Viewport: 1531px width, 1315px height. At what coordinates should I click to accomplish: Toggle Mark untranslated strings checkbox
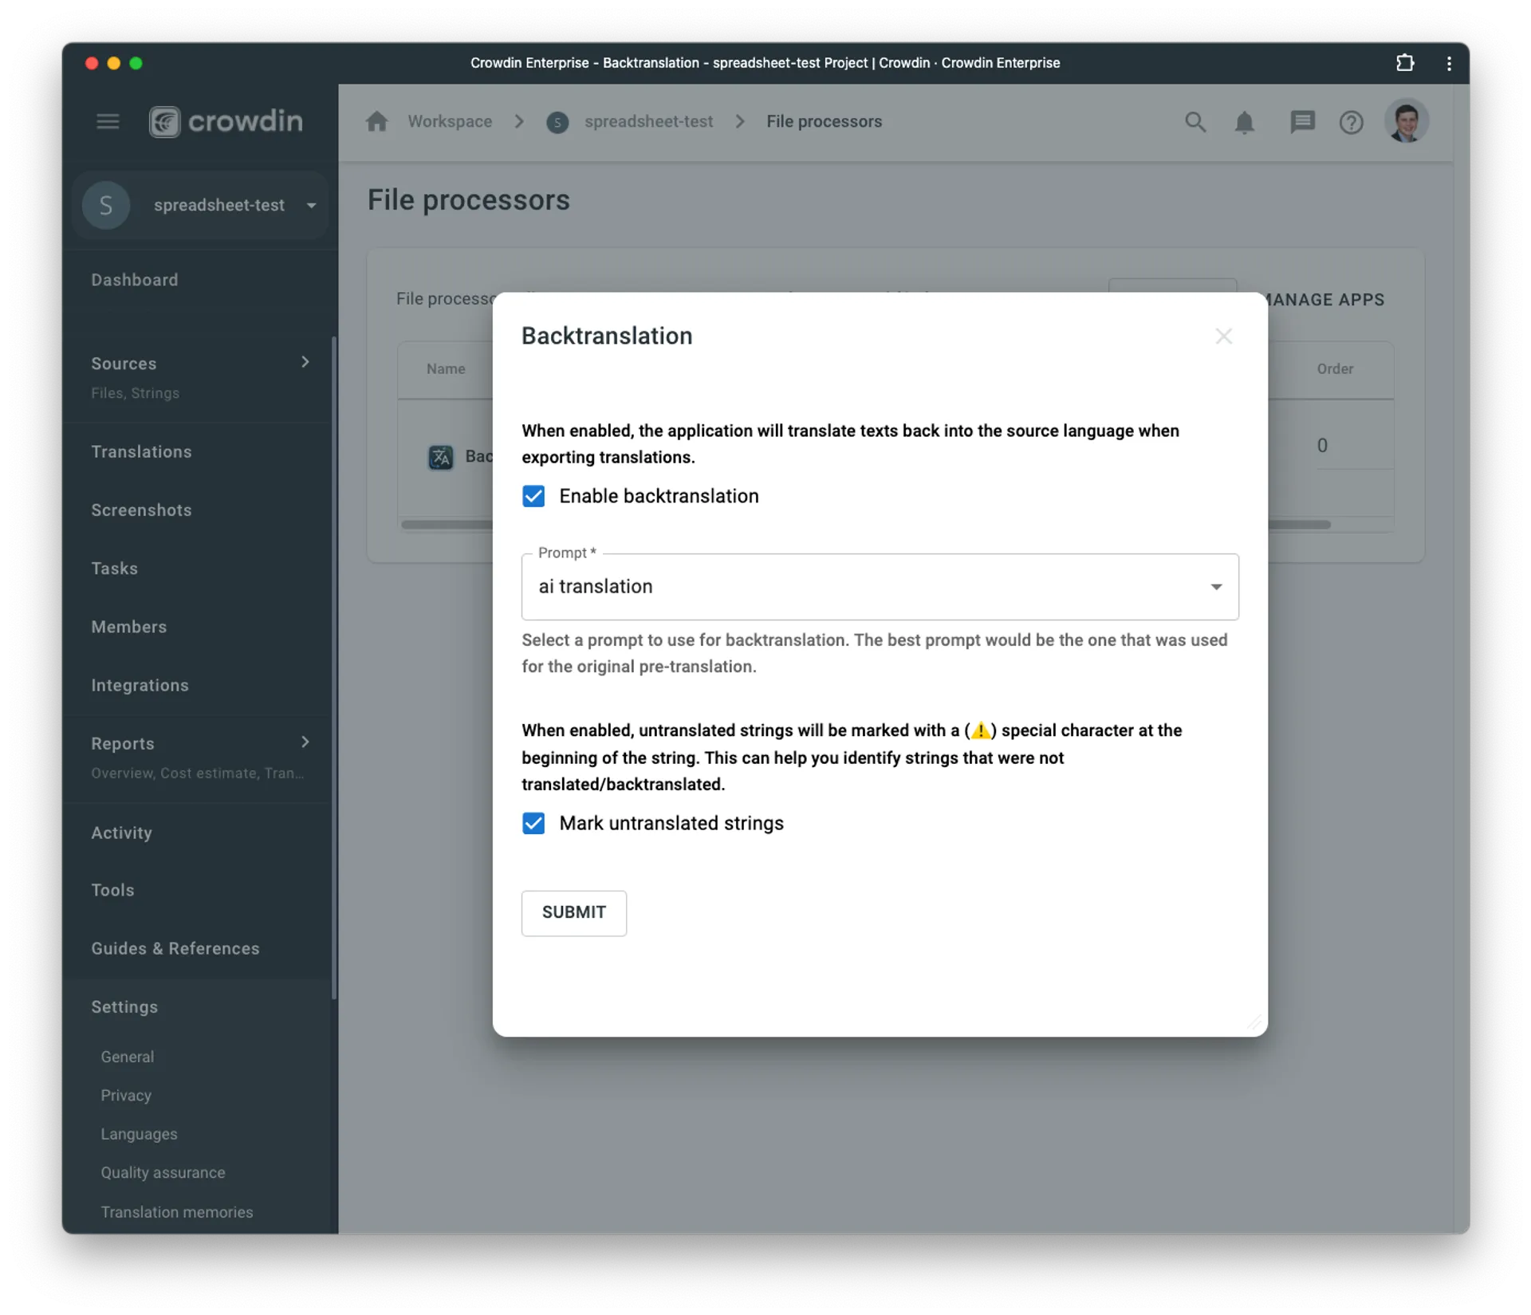pyautogui.click(x=533, y=823)
